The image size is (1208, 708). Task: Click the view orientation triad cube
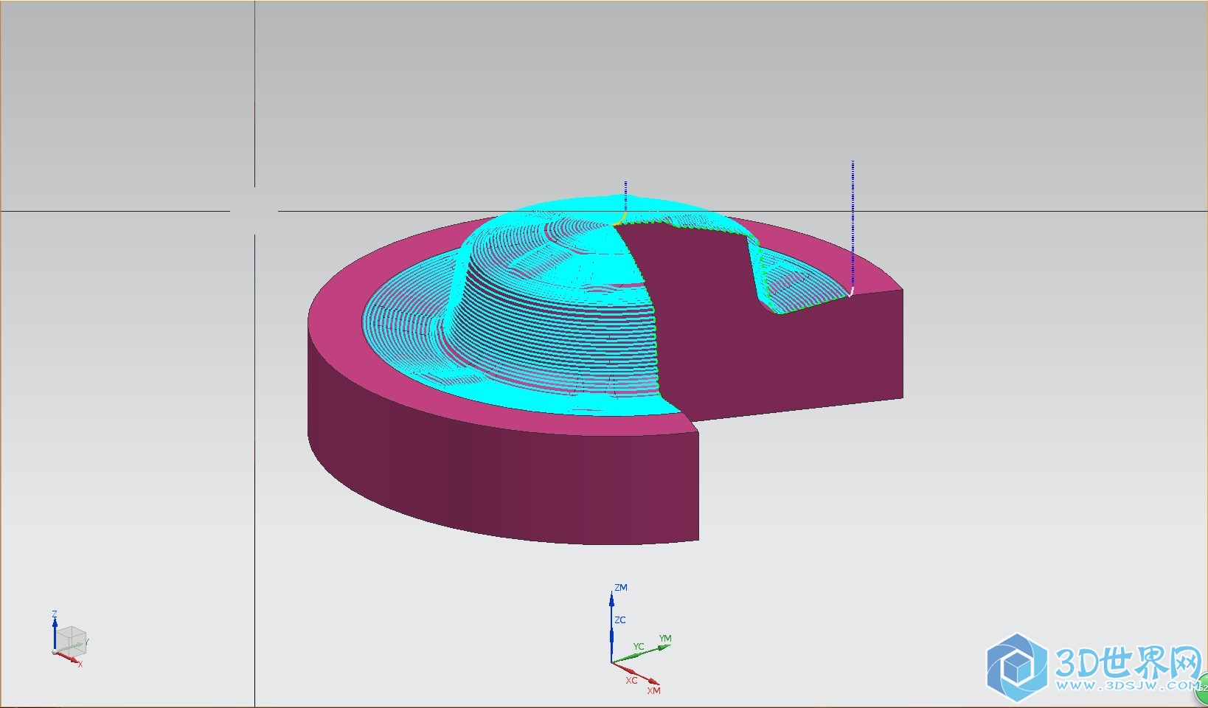72,640
